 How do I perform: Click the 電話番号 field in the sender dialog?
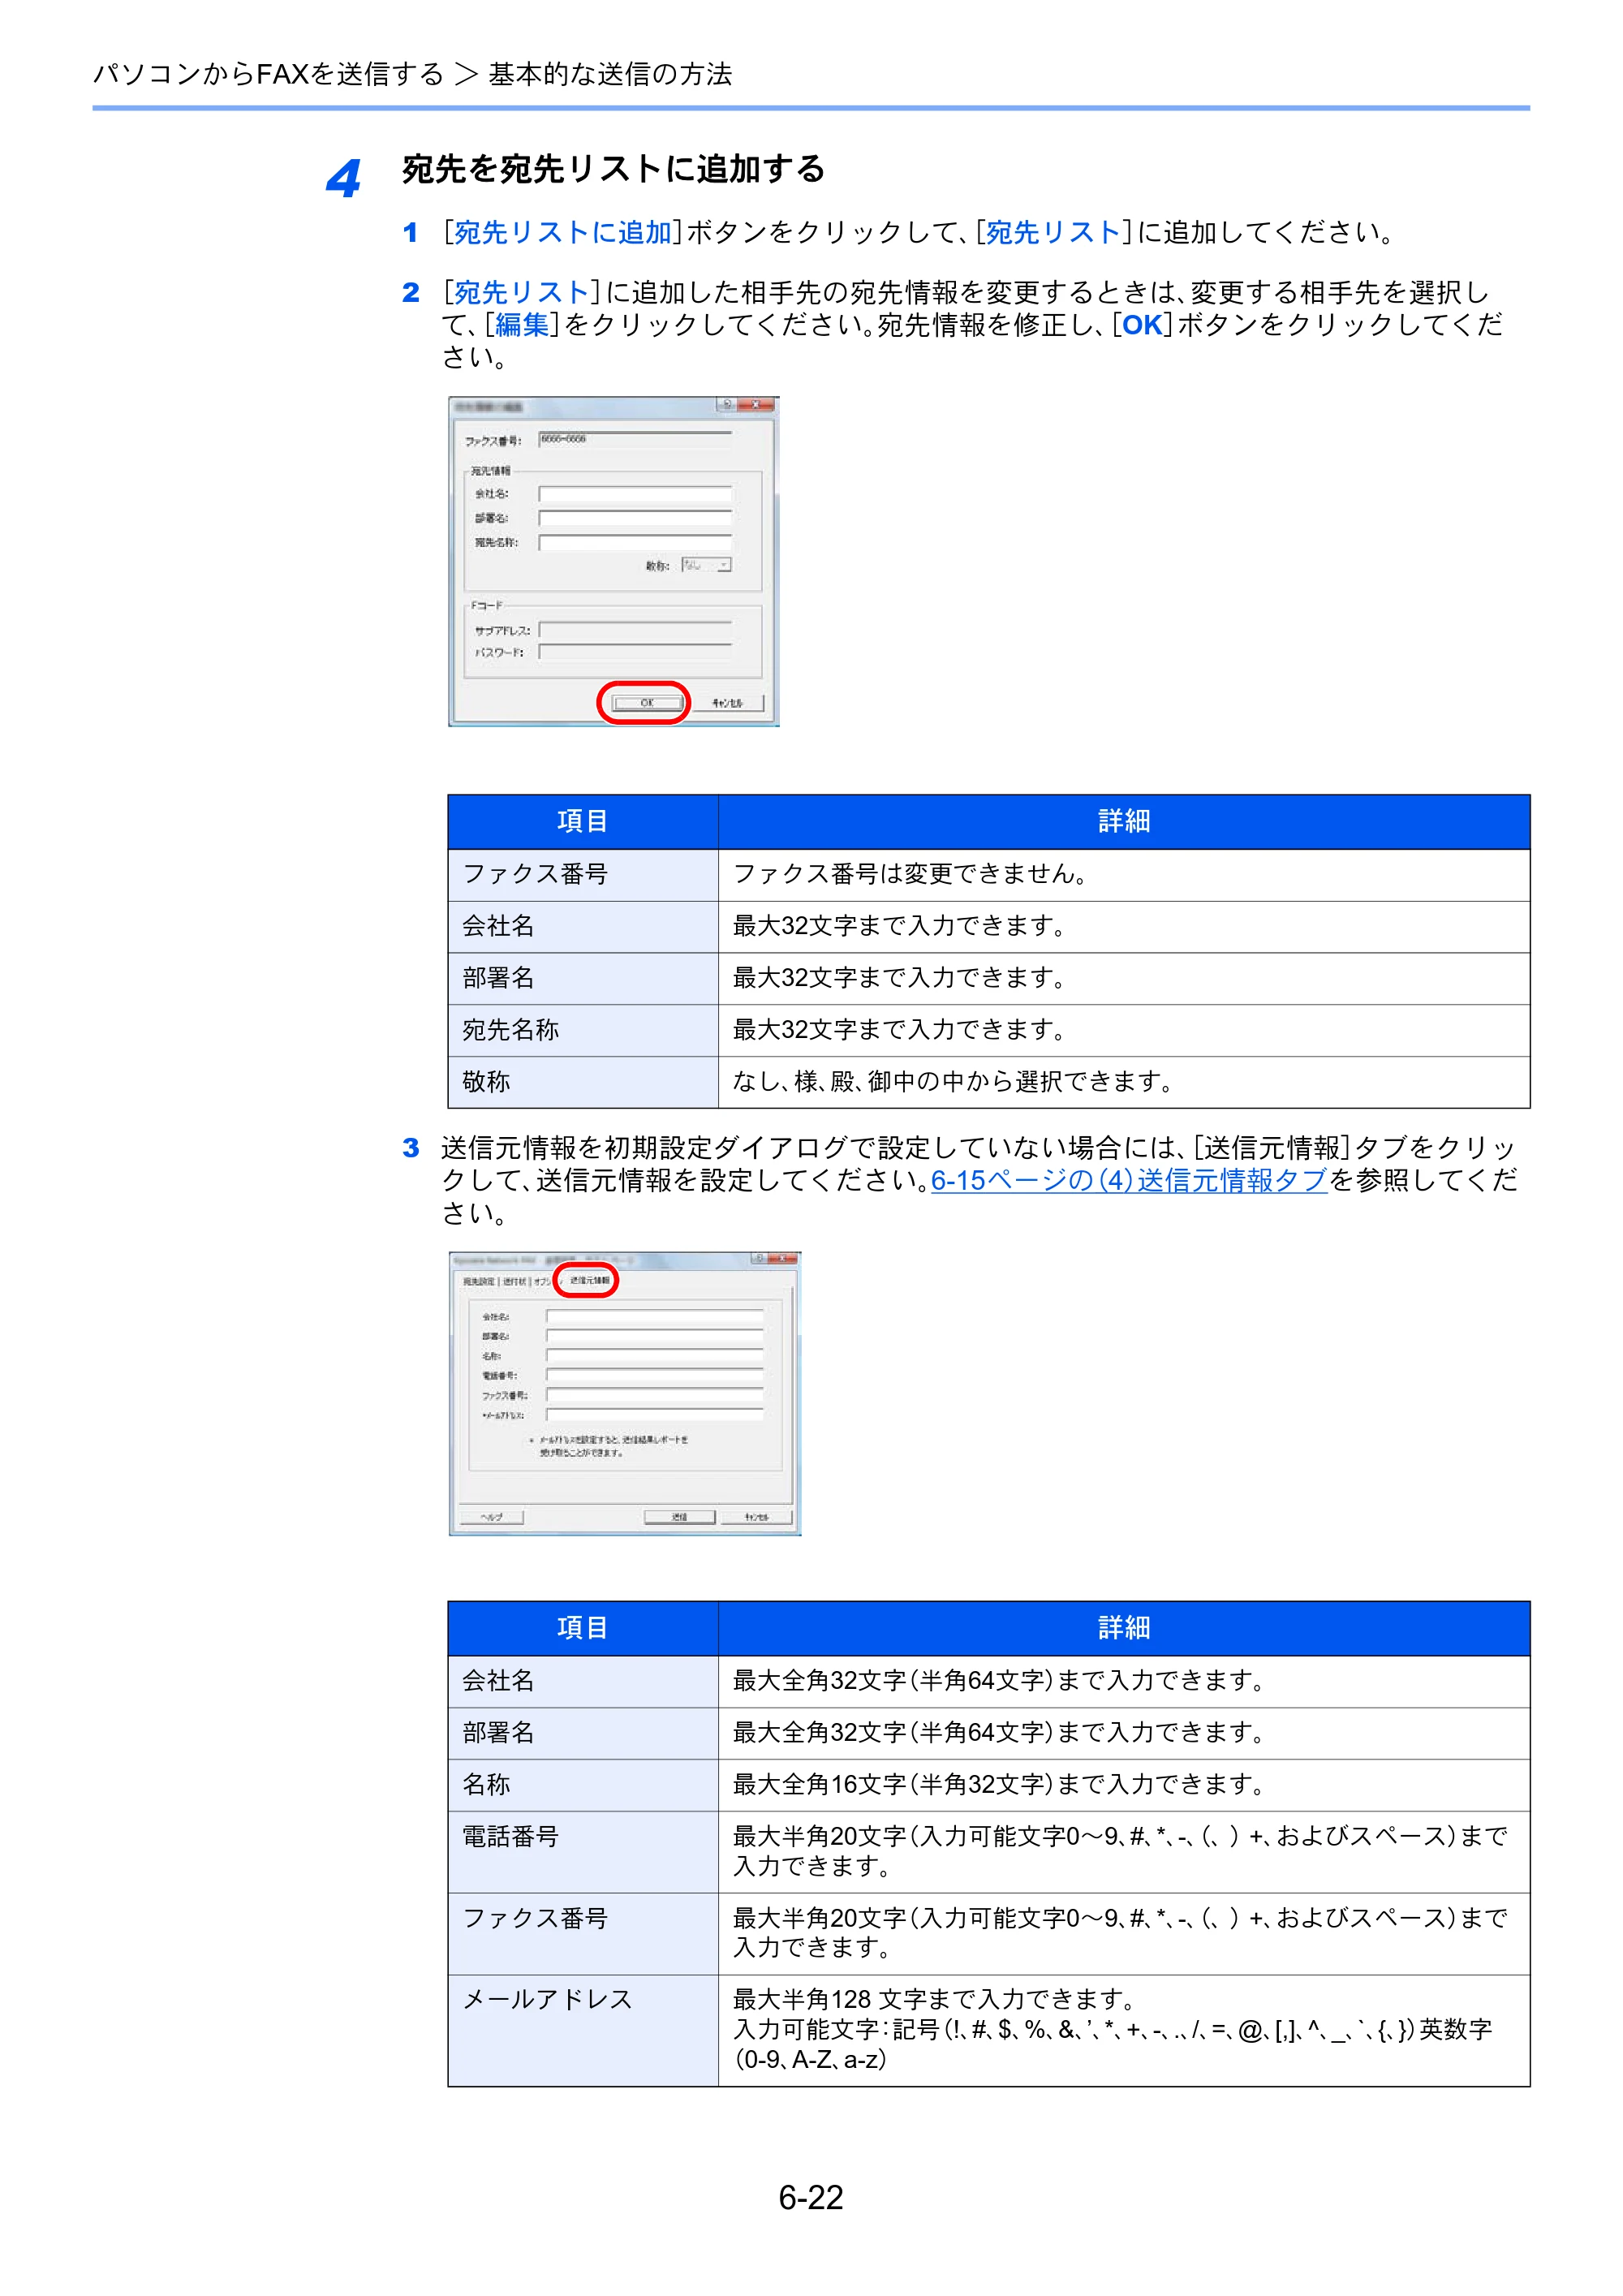click(x=654, y=1375)
